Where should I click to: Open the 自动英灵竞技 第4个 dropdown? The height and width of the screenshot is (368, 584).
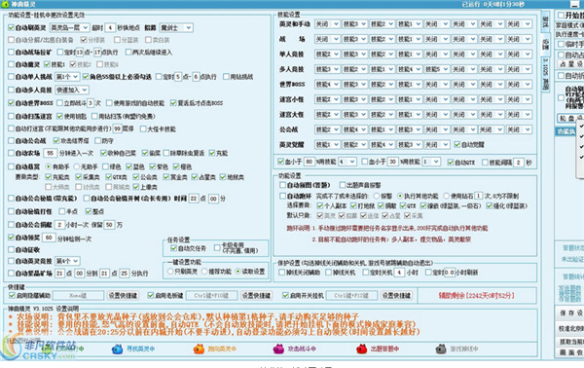click(67, 261)
